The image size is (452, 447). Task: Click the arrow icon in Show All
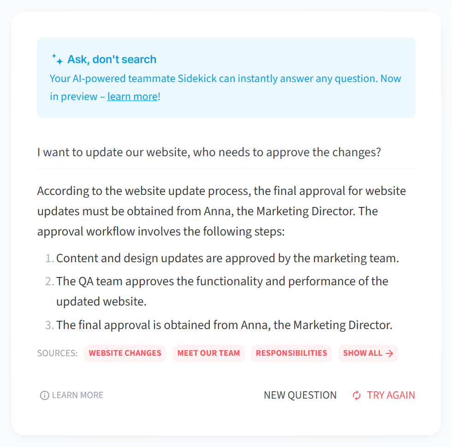389,353
